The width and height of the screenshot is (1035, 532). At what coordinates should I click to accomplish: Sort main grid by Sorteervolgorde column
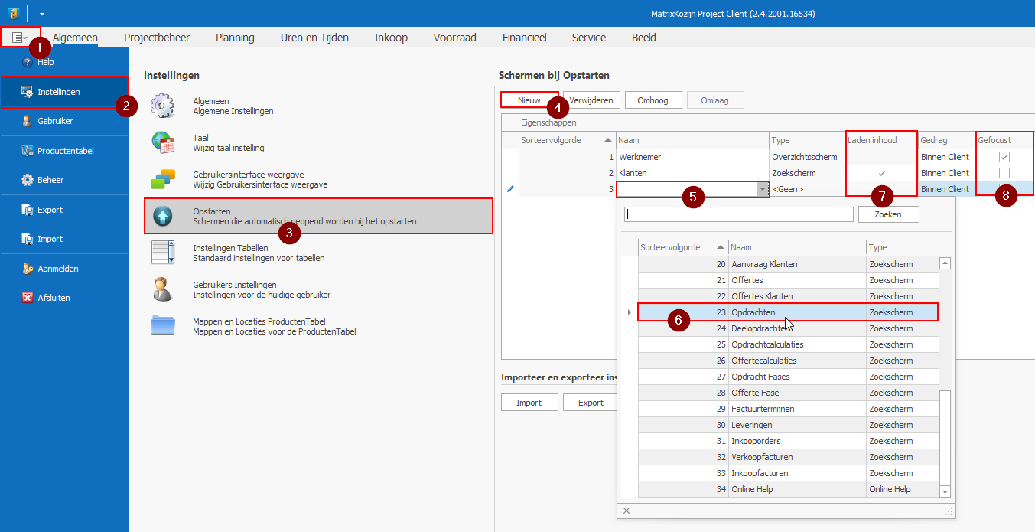(x=567, y=140)
